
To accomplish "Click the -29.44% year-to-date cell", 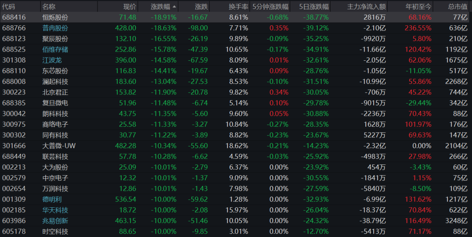I will pos(419,103).
